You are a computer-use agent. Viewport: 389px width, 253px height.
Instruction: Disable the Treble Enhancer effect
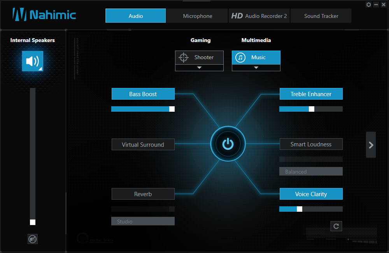pyautogui.click(x=311, y=94)
